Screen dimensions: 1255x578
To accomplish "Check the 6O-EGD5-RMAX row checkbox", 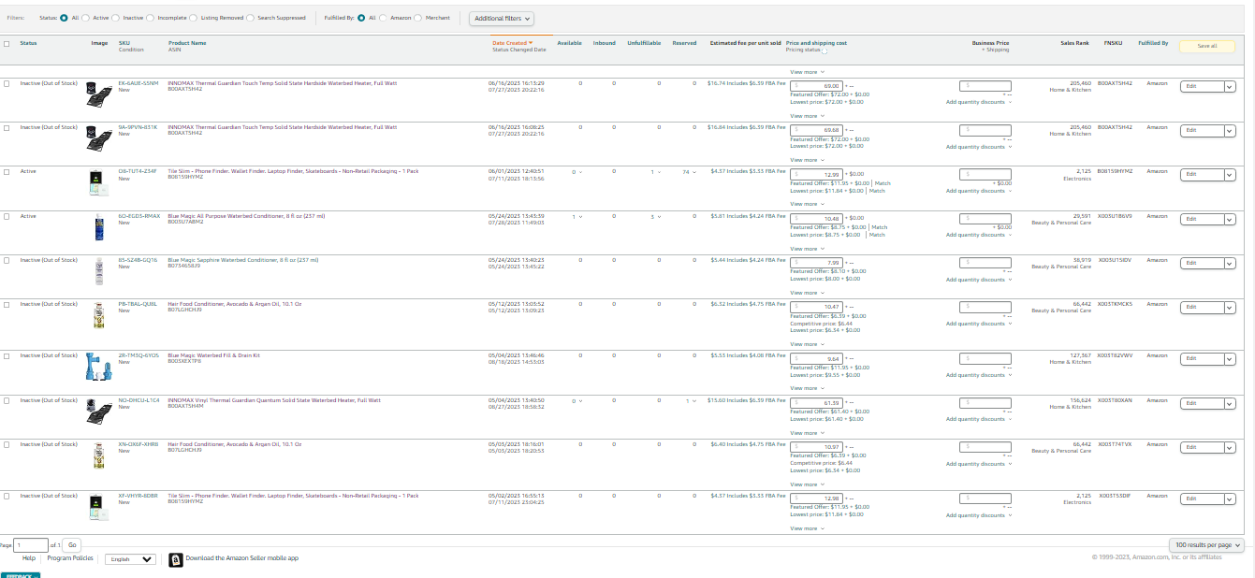I will 7,216.
